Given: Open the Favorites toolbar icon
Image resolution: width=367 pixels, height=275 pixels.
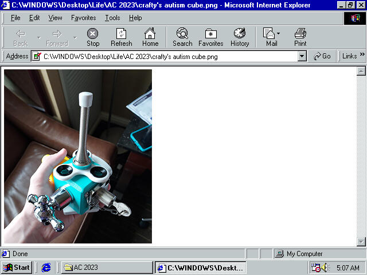Looking at the screenshot, I should coord(211,37).
